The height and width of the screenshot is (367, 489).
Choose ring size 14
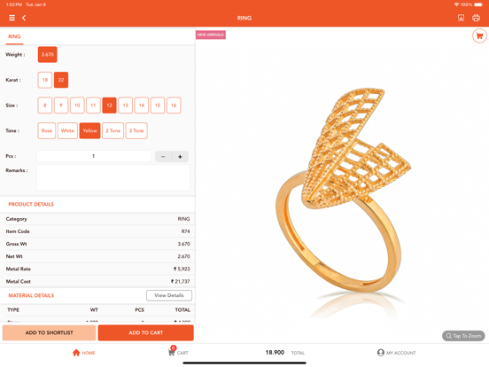pos(142,105)
